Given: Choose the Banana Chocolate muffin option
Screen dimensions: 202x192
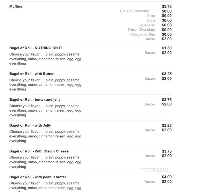Looking at the screenshot, I should [x=137, y=11].
